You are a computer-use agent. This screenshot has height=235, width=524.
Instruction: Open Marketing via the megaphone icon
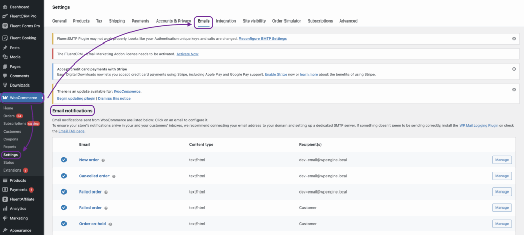point(5,218)
